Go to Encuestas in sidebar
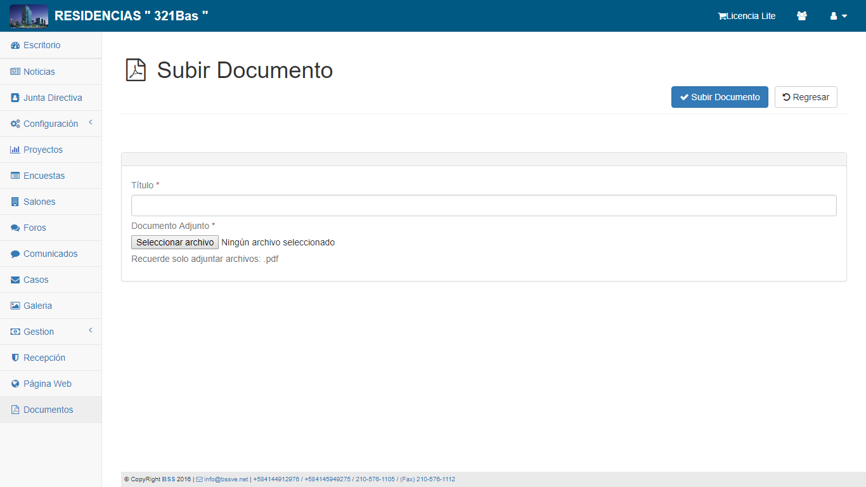 coord(44,176)
